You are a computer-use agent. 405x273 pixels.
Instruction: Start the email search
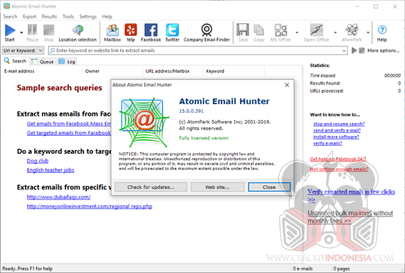10,33
